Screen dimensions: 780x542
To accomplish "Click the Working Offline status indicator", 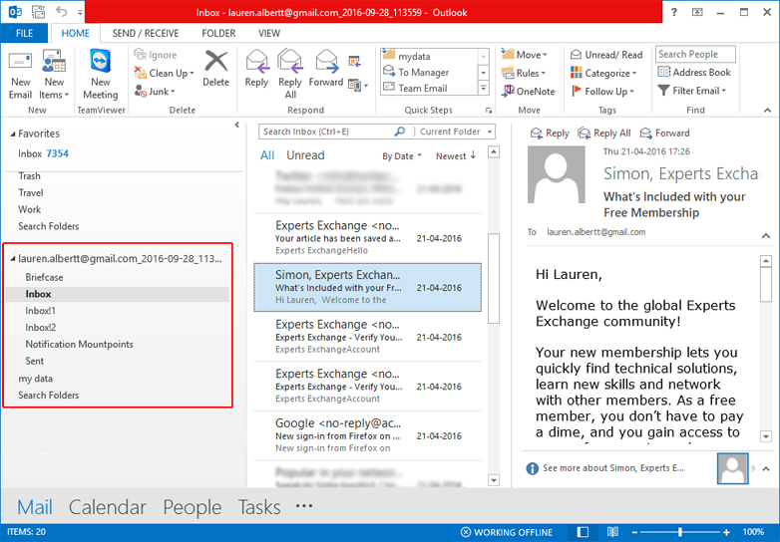I will click(x=506, y=532).
